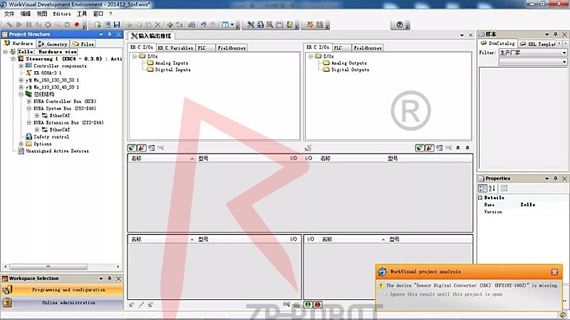
Task: Click the Undo arrow in toolbar
Action: [203, 25]
